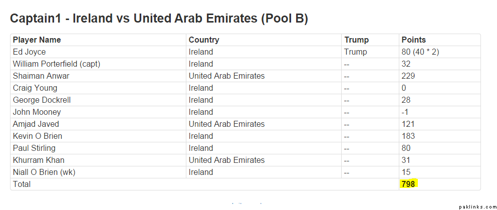Select the Shaiman Anwar player row name
497x210 pixels.
coord(41,76)
